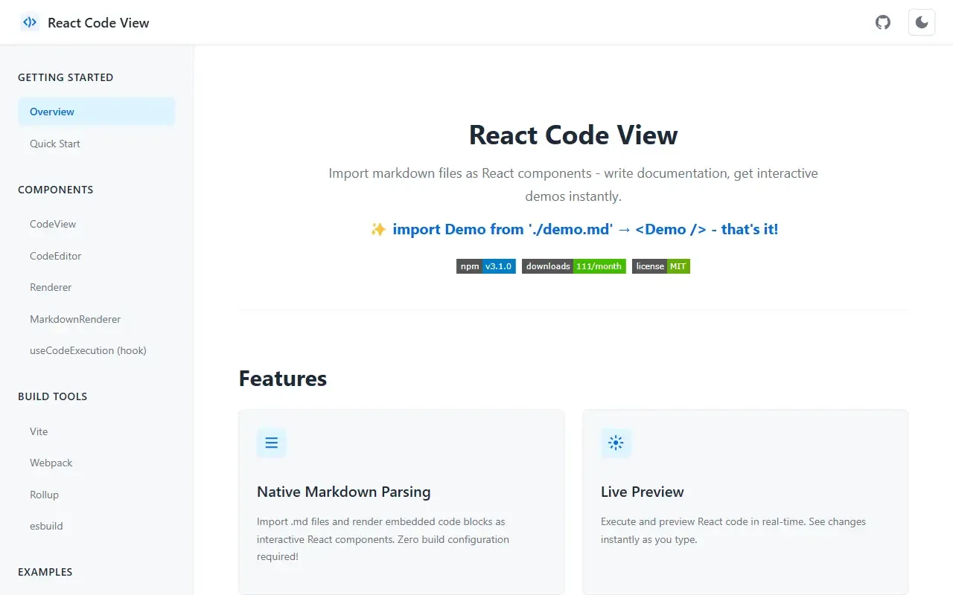Click the Native Markdown Parsing card title
Image resolution: width=953 pixels, height=595 pixels.
click(x=344, y=492)
